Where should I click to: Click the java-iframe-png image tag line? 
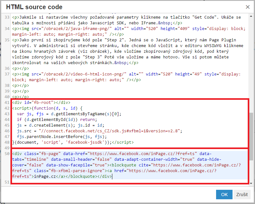[95, 28]
